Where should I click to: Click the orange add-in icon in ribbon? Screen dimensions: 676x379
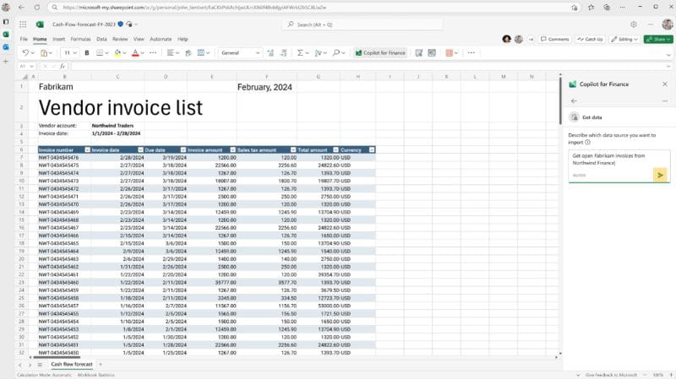(450, 53)
